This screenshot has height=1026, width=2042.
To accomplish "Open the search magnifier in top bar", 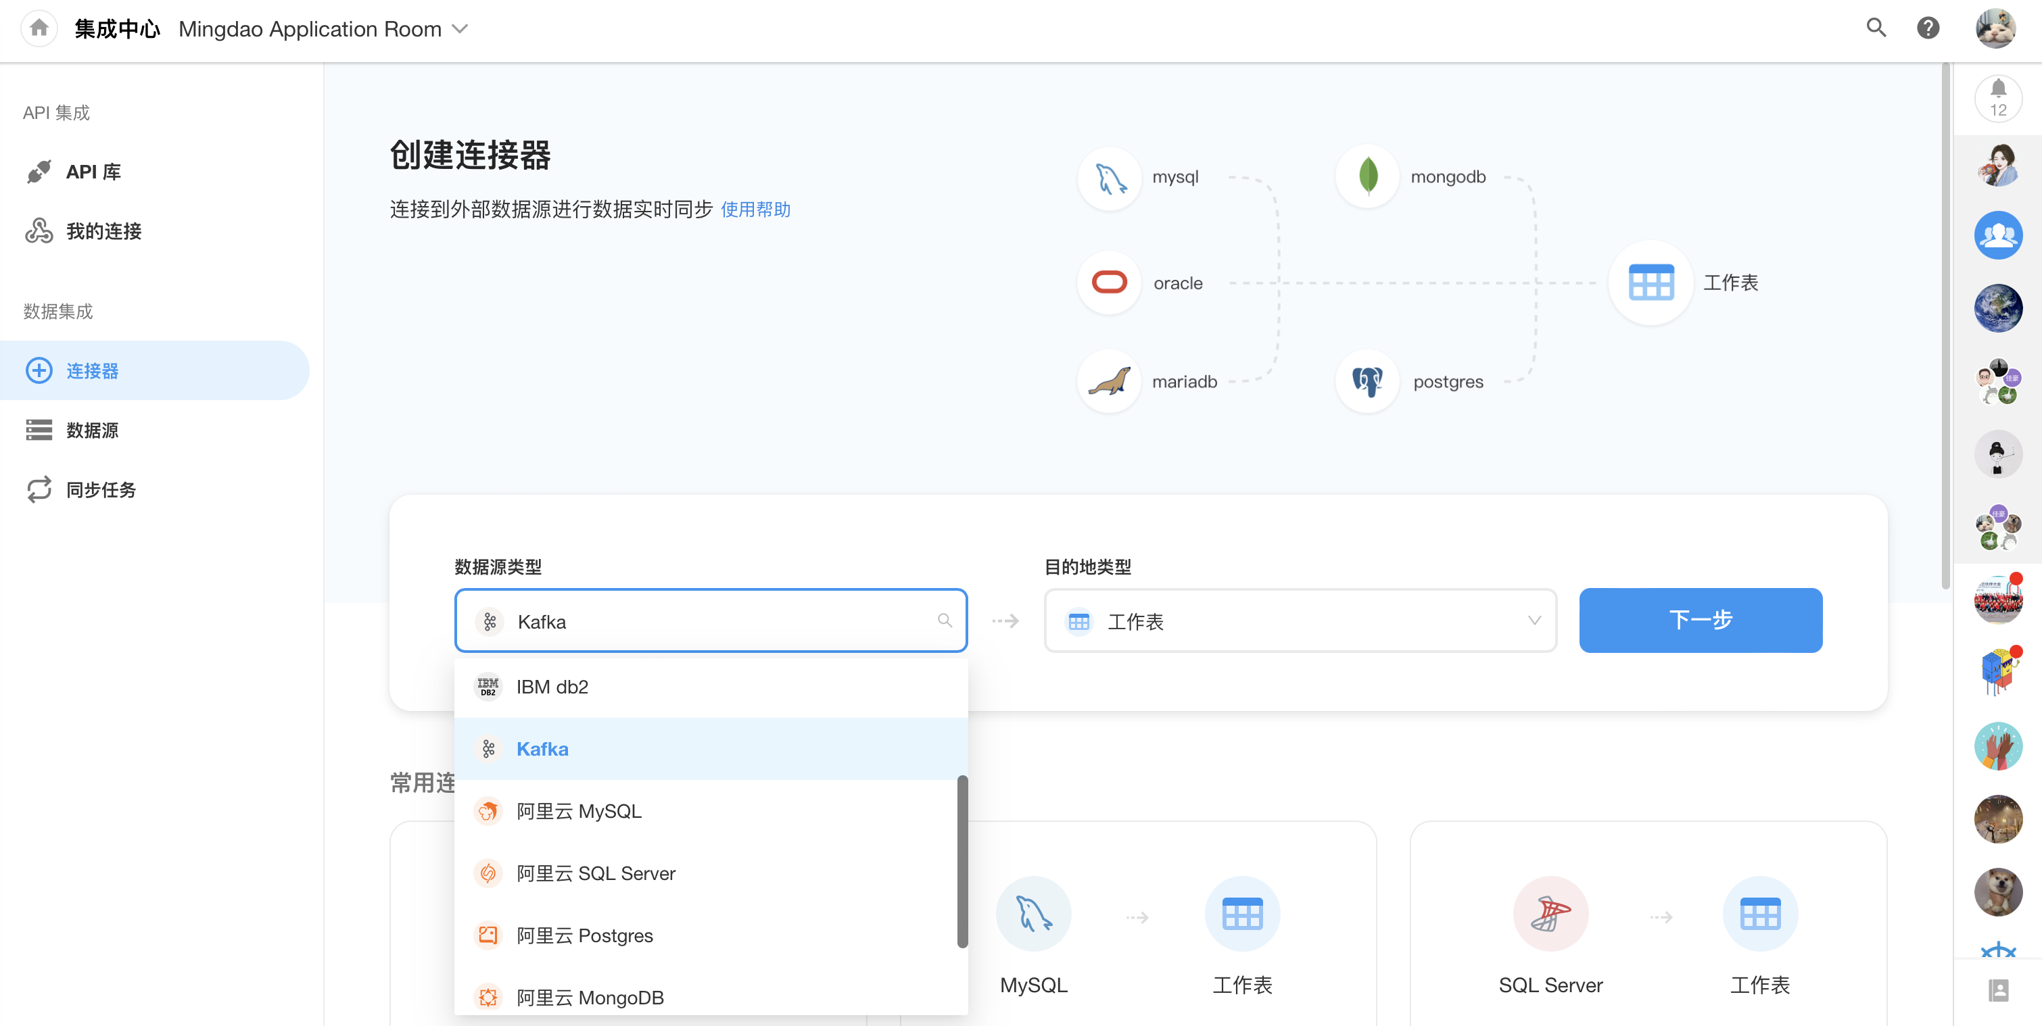I will pyautogui.click(x=1876, y=28).
